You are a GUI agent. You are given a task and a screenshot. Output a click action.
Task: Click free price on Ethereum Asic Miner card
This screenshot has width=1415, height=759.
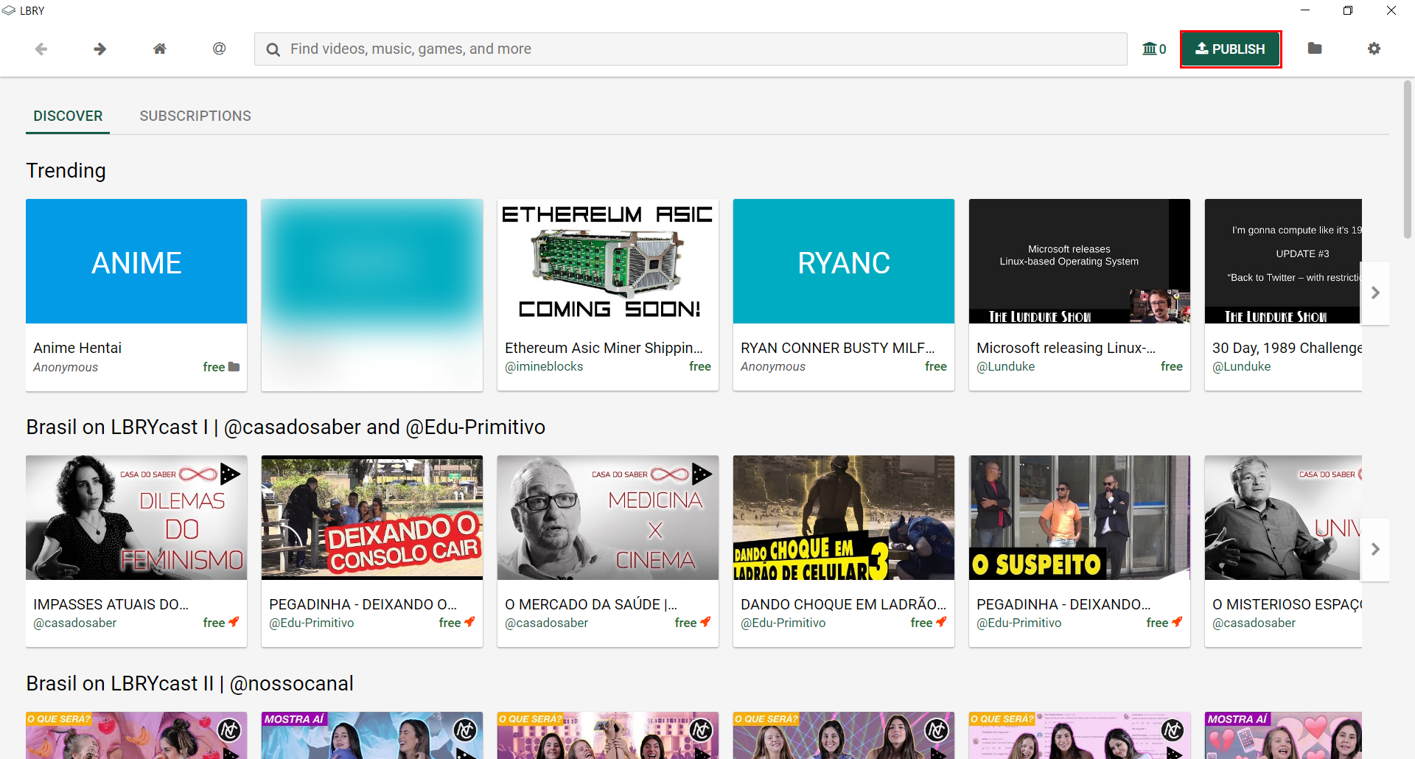[700, 366]
